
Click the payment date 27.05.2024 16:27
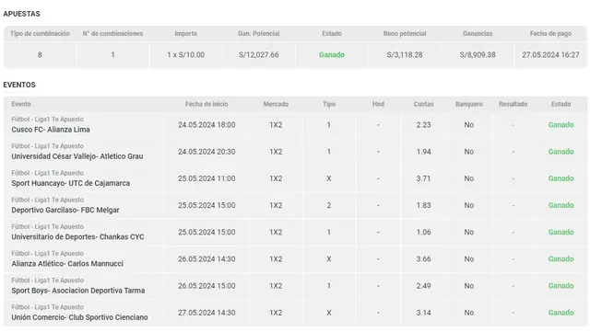(550, 55)
